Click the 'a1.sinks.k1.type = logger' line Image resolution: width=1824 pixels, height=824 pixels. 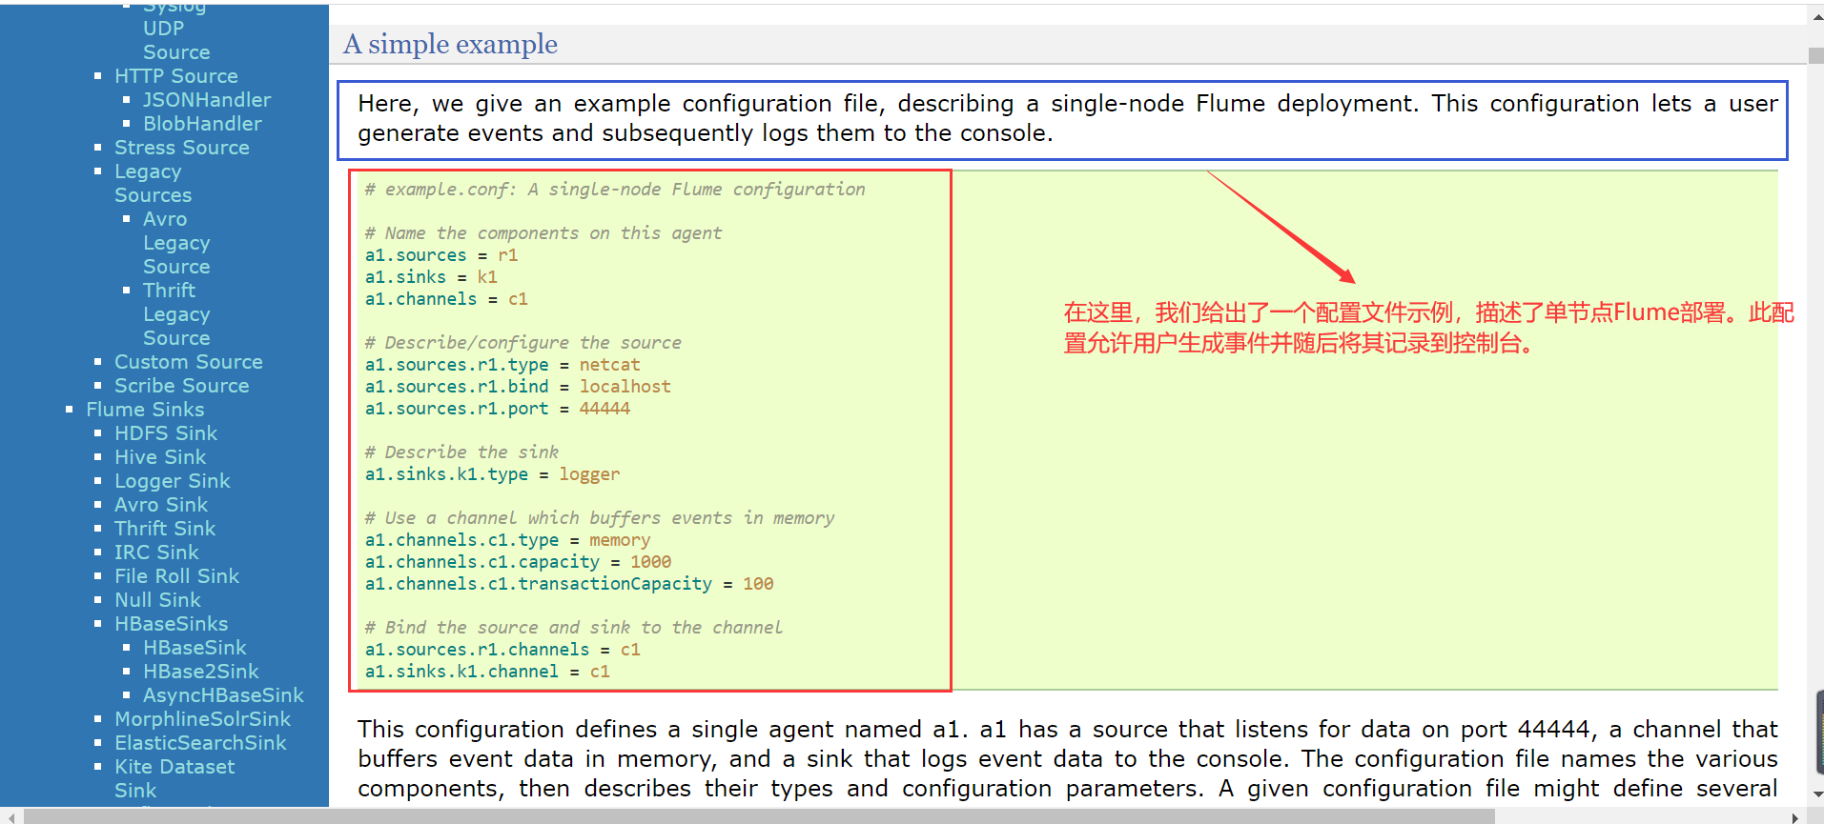coord(492,474)
